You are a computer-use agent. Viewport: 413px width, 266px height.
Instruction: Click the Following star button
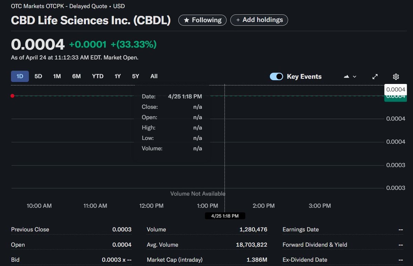202,20
